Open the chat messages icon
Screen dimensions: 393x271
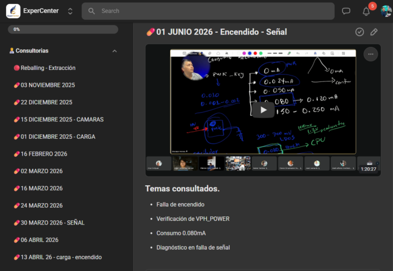click(x=346, y=11)
